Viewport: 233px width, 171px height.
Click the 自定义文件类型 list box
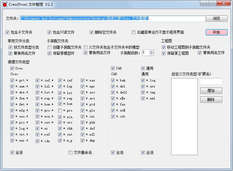click(x=184, y=116)
